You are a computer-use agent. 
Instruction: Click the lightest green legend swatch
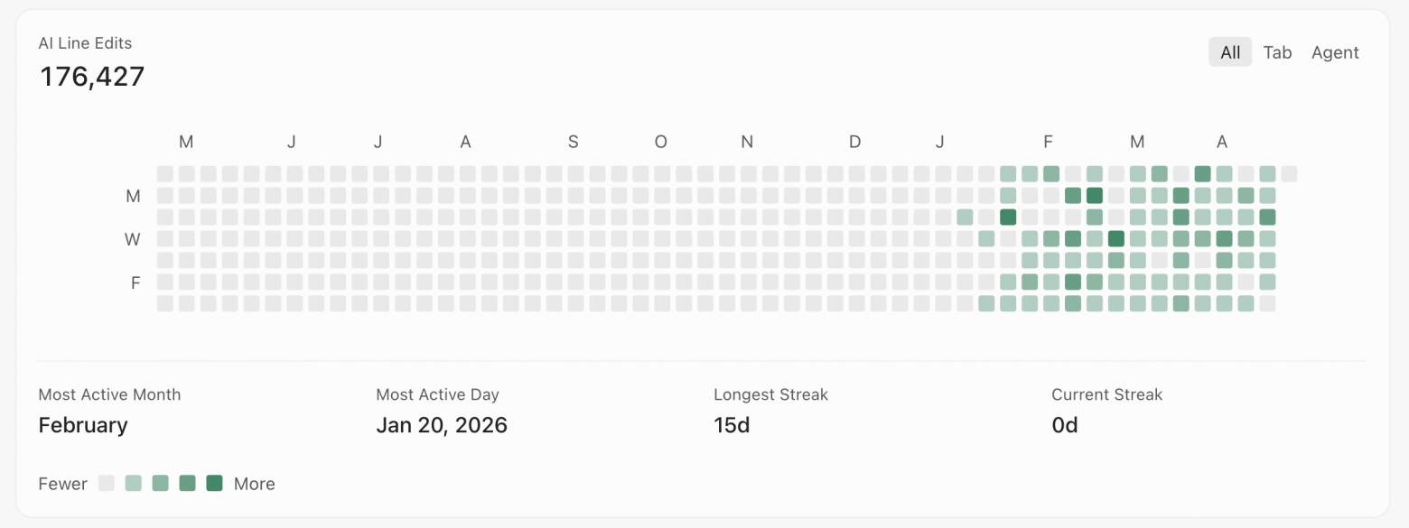[134, 483]
